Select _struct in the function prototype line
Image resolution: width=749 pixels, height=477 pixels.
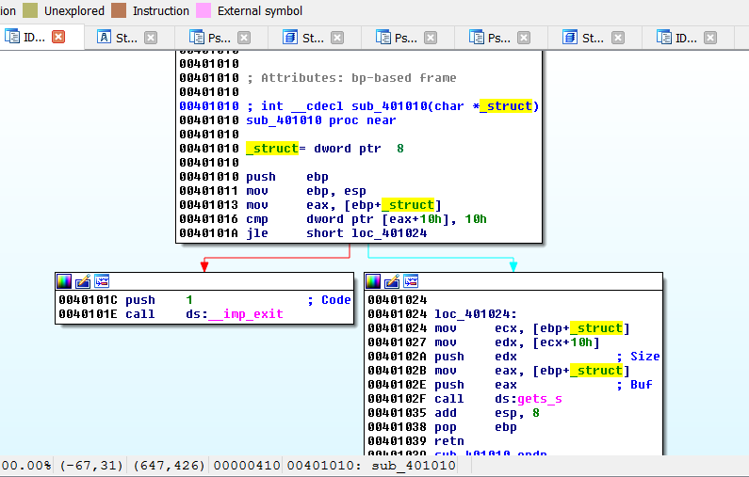pyautogui.click(x=507, y=106)
